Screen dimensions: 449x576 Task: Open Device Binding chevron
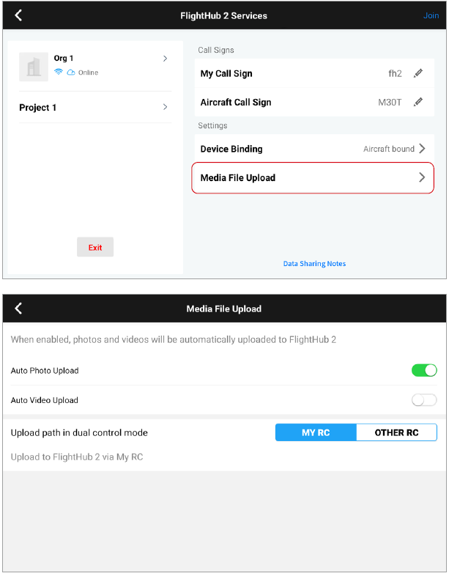point(422,149)
